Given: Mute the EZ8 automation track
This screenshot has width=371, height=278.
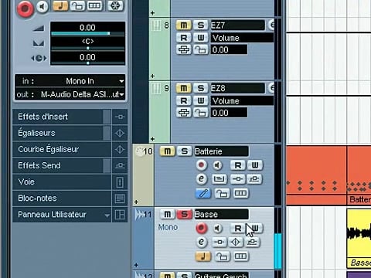Looking at the screenshot, I should 183,88.
